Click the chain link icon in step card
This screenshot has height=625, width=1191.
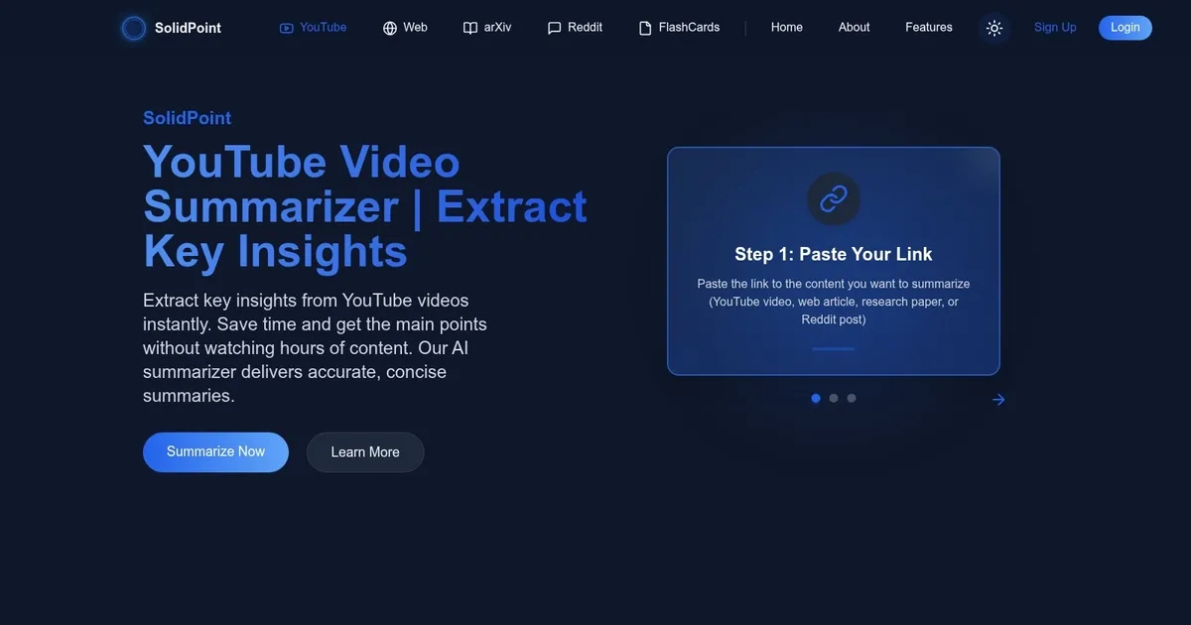click(834, 199)
